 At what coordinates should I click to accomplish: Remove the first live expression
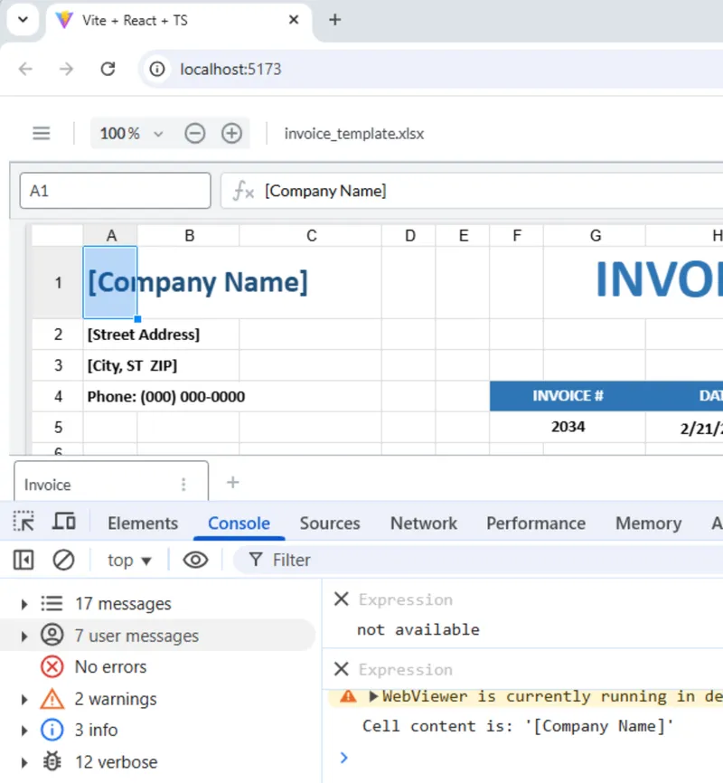point(341,599)
